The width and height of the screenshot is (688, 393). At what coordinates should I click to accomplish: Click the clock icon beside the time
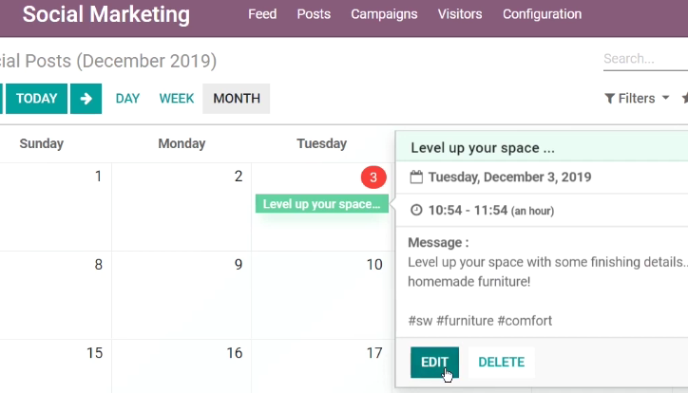(416, 211)
